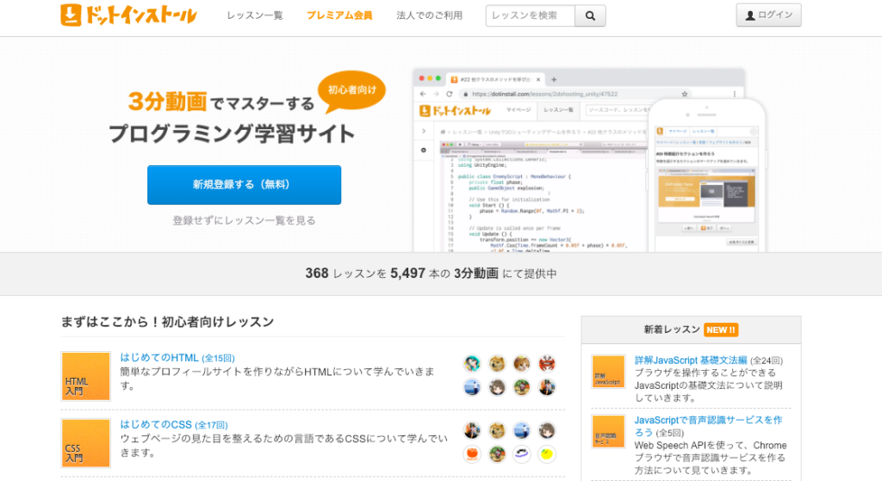Click the ウェブページの見た目を整える description text
Viewport: 882px width, 481px height.
284,446
